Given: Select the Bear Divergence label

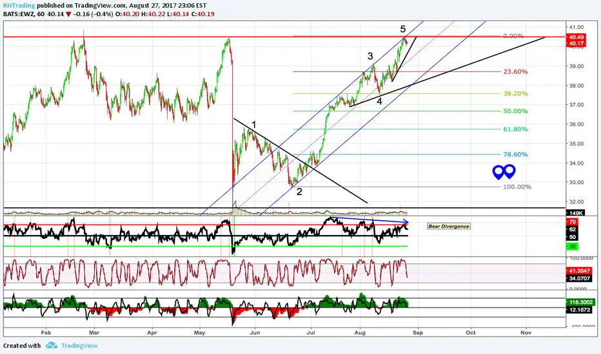Looking at the screenshot, I should click(449, 226).
